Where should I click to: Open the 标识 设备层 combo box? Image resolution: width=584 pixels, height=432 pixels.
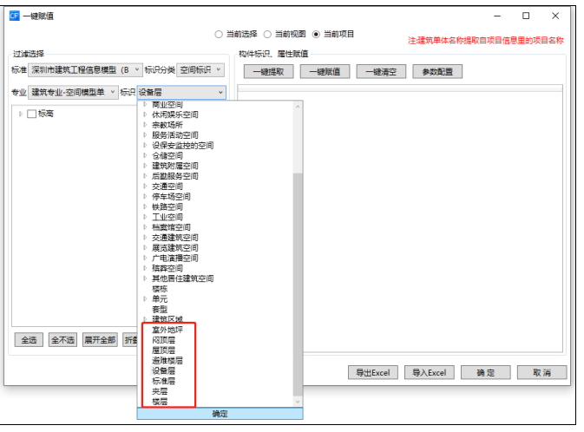tap(181, 92)
